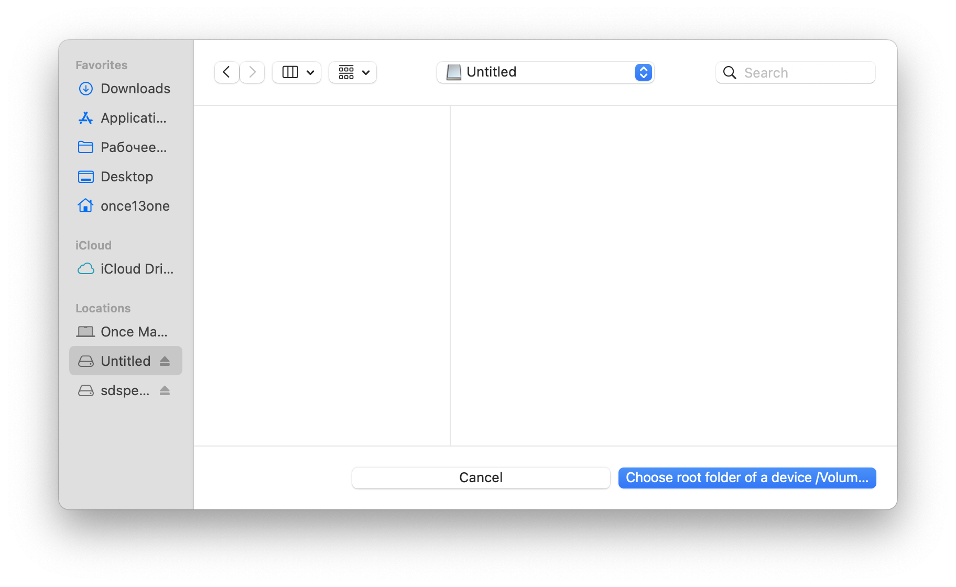
Task: Click the Cancel button
Action: click(481, 477)
